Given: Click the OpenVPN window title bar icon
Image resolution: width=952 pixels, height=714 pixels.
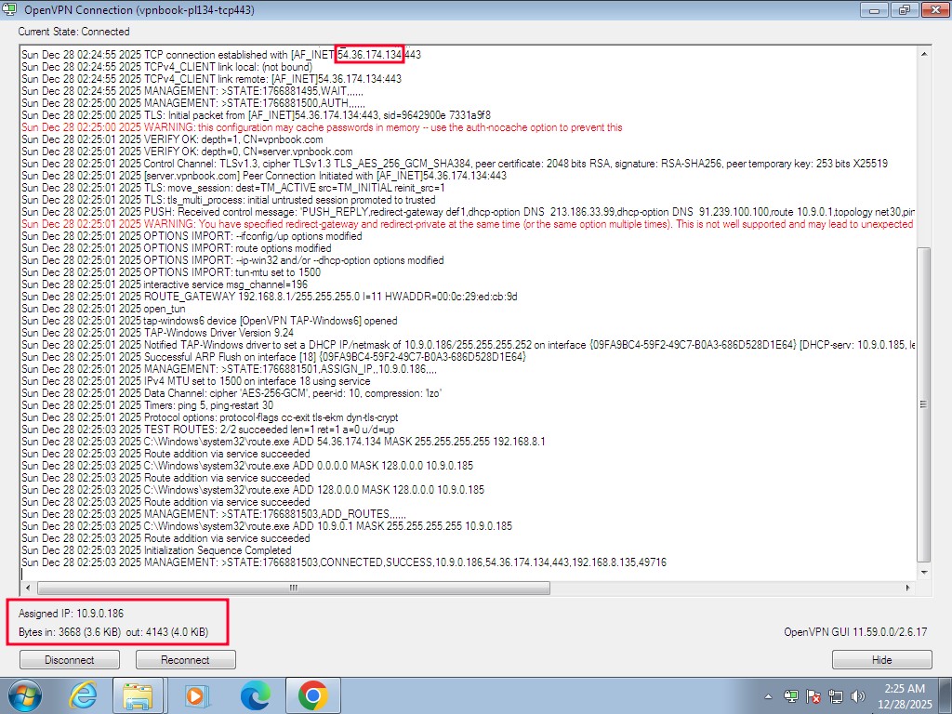Looking at the screenshot, I should click(10, 9).
